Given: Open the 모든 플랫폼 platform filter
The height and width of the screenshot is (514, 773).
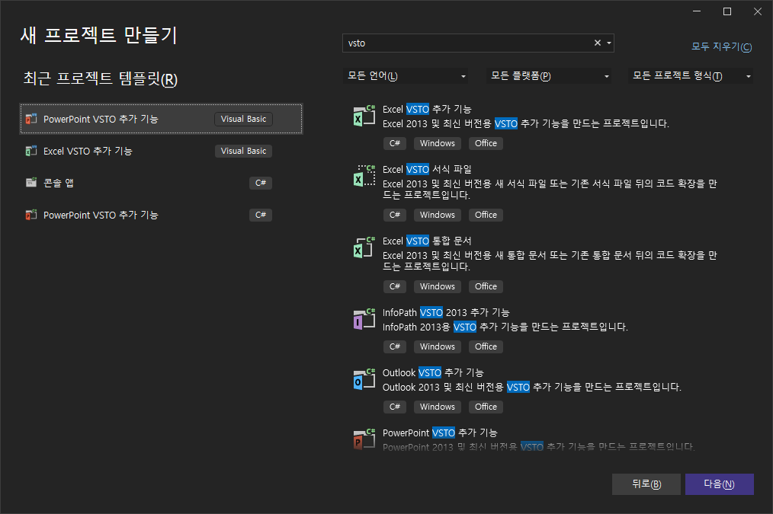Looking at the screenshot, I should (x=549, y=76).
